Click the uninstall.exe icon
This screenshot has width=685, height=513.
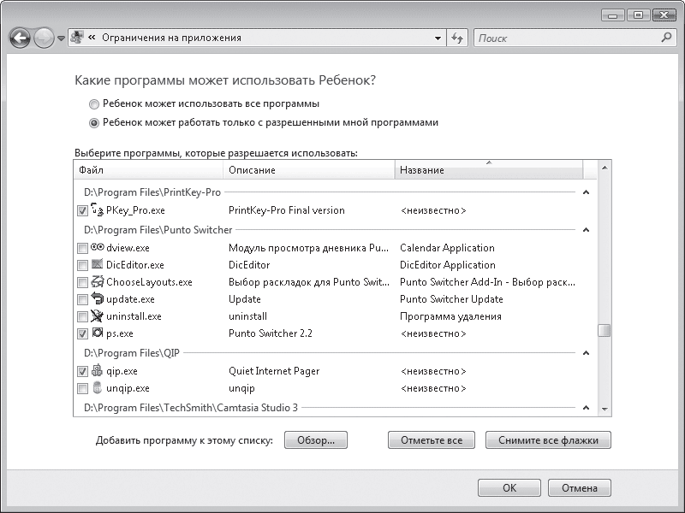(97, 316)
